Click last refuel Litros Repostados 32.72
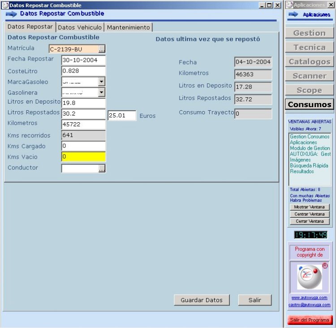 [x=253, y=99]
